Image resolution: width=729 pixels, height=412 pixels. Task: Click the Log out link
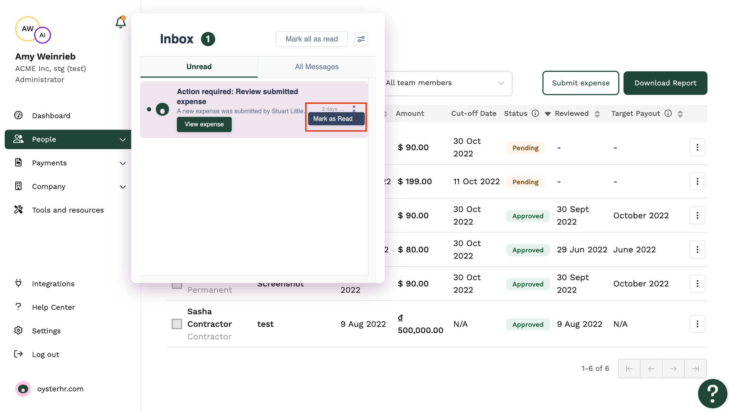(x=45, y=354)
